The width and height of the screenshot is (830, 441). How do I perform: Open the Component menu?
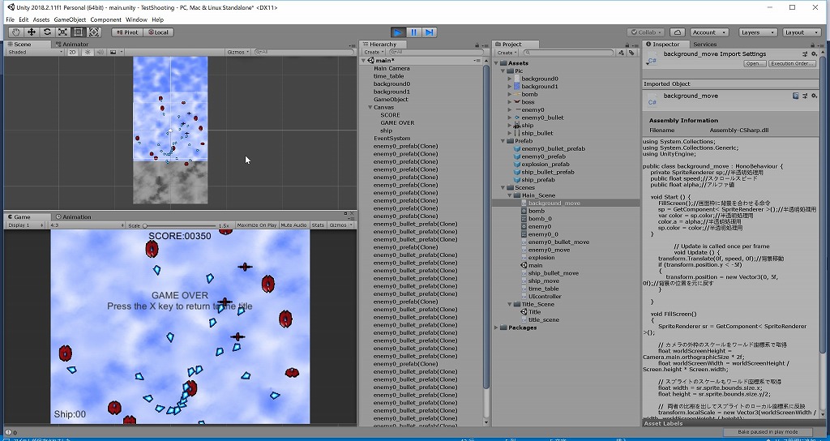tap(106, 19)
